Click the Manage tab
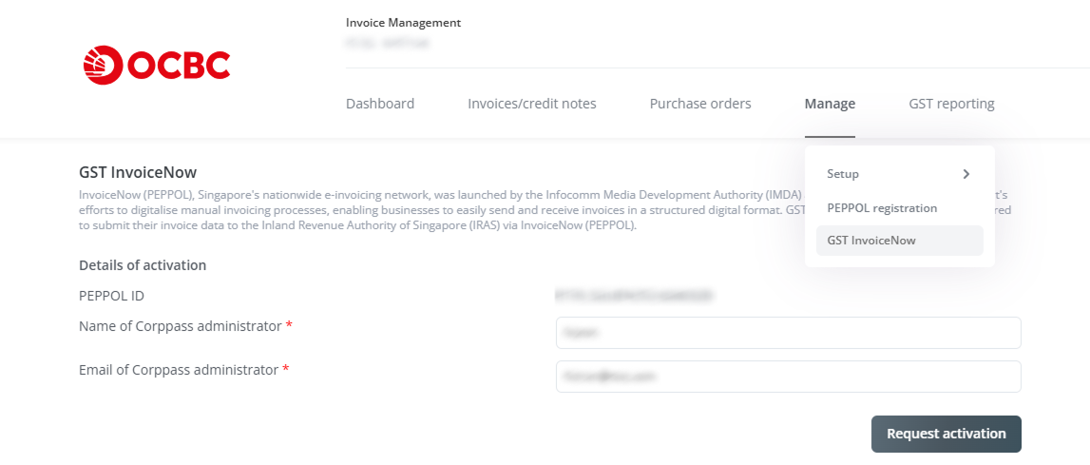 (830, 104)
